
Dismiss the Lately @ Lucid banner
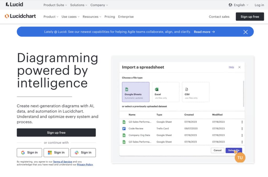tap(245, 32)
